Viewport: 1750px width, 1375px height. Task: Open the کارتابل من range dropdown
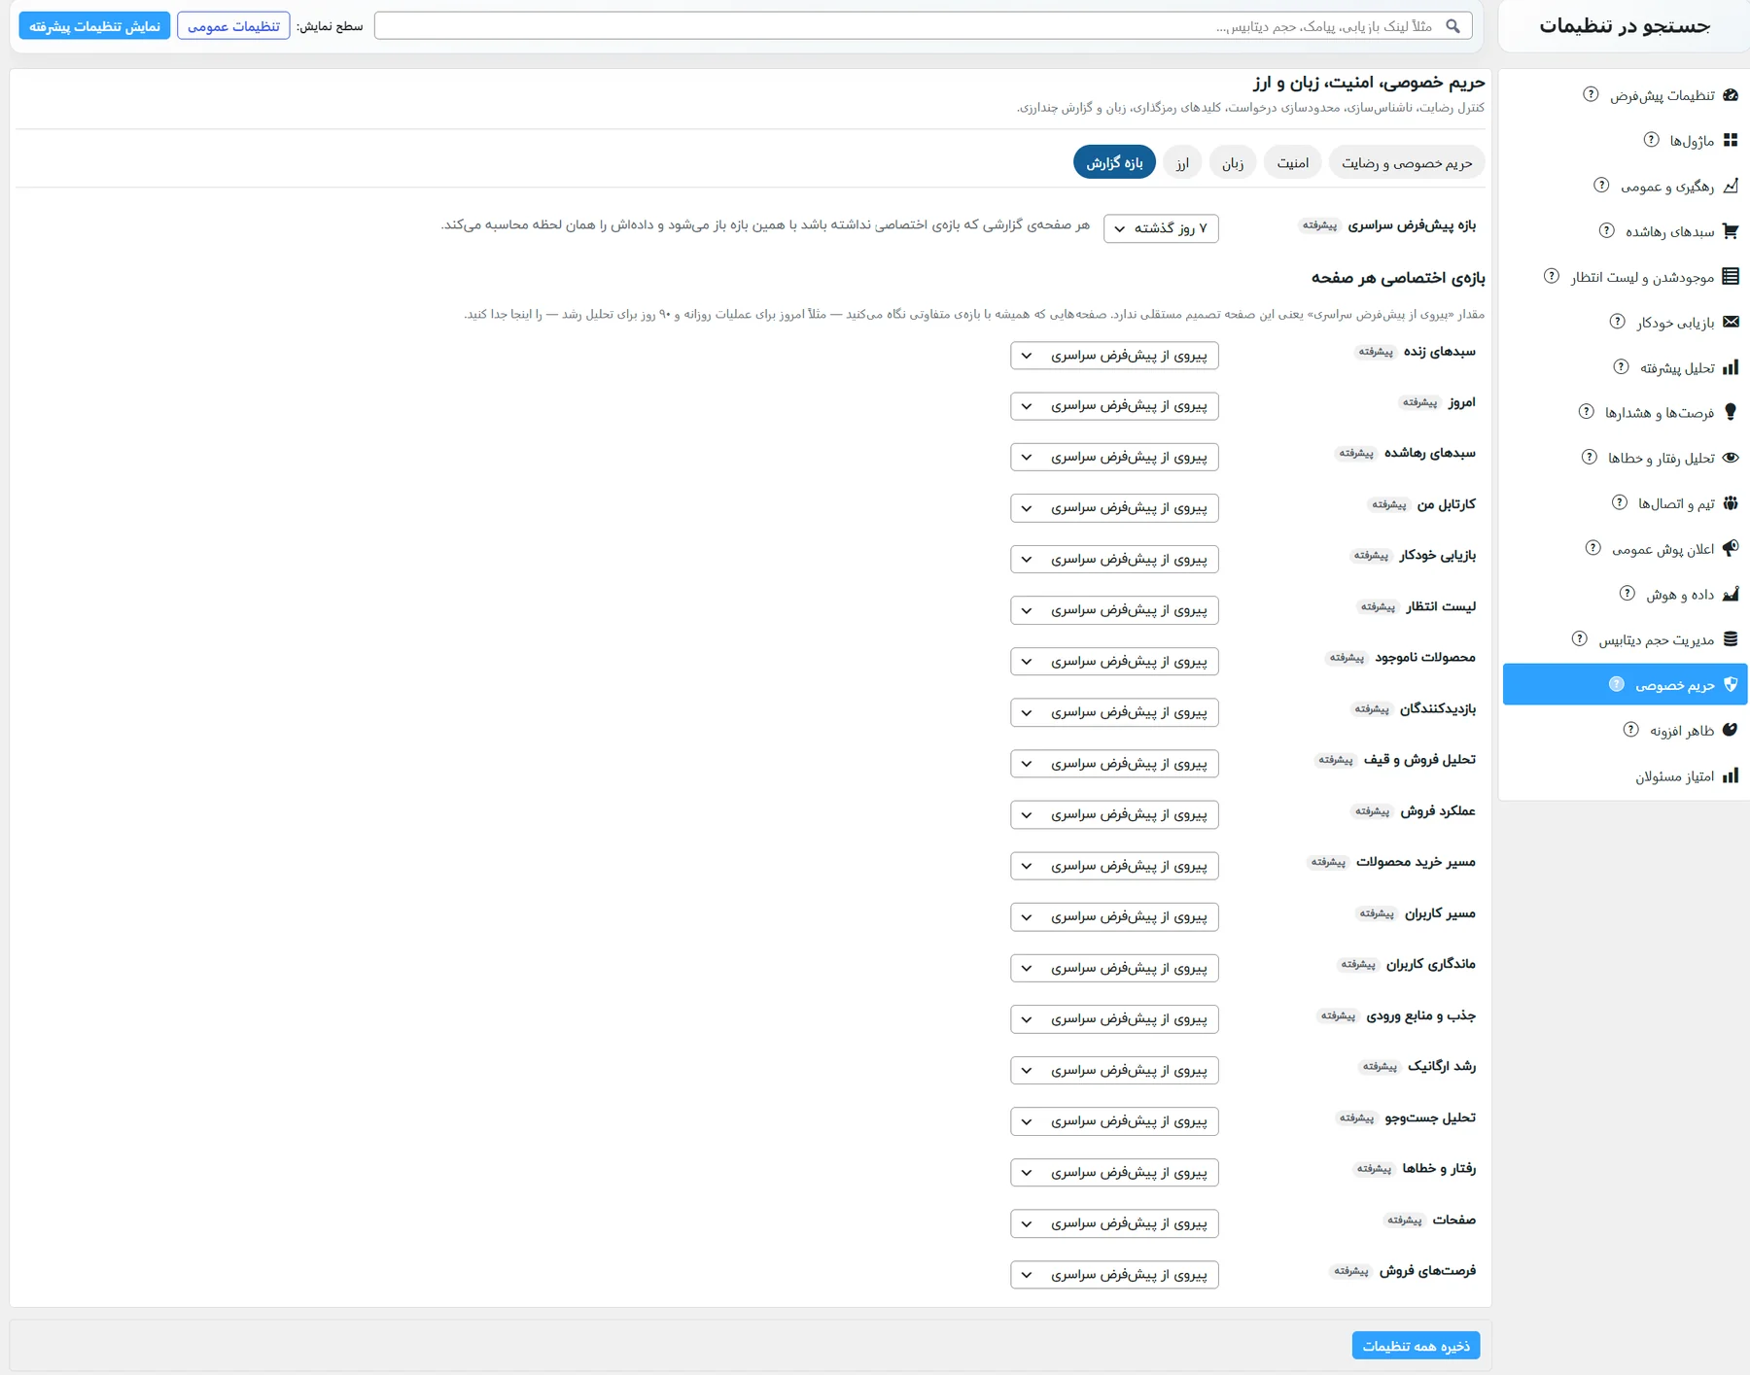click(x=1114, y=508)
